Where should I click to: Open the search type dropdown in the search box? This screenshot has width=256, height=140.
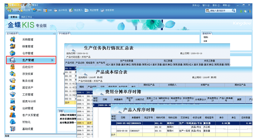pyautogui.click(x=207, y=11)
